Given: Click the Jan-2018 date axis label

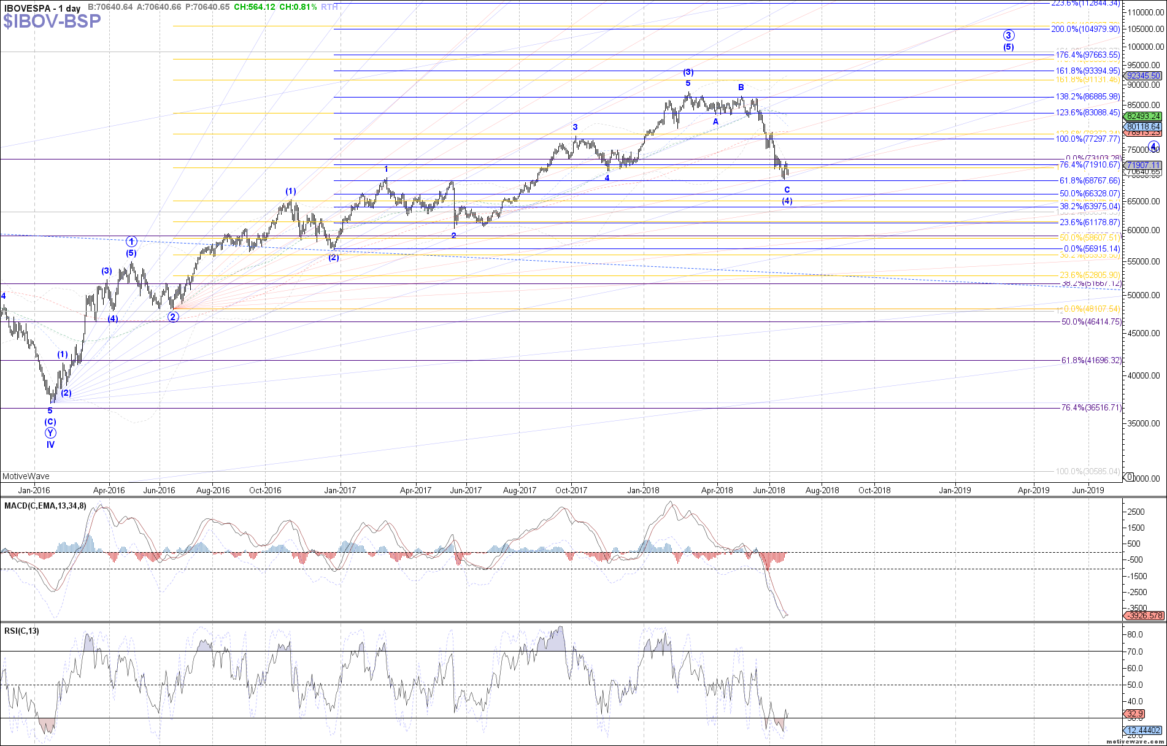Looking at the screenshot, I should point(643,490).
